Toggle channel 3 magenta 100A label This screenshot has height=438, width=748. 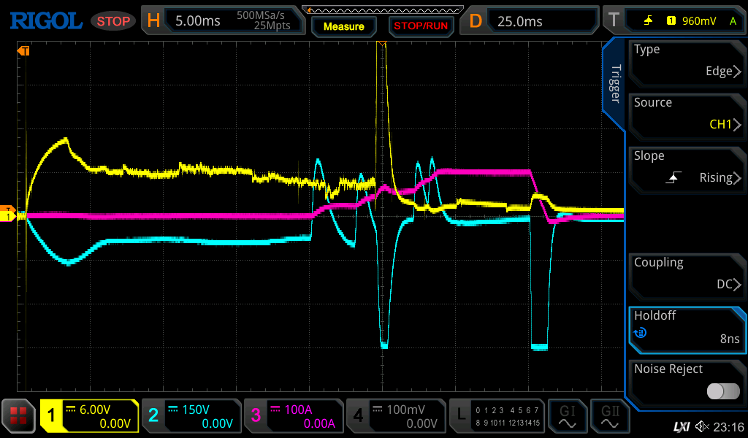click(294, 416)
